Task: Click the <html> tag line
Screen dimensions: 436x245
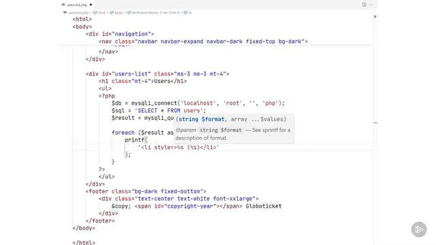Action: point(82,19)
